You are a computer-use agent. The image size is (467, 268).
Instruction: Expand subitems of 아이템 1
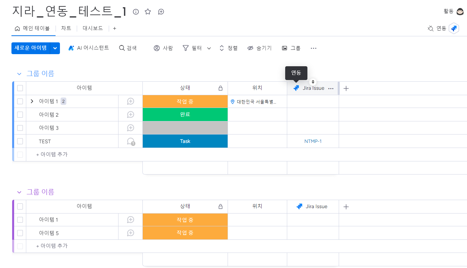tap(32, 101)
